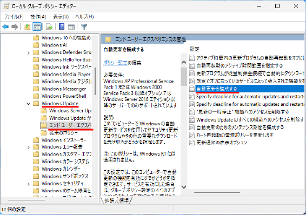Expand the Windows エラー報告 node

pyautogui.click(x=29, y=147)
